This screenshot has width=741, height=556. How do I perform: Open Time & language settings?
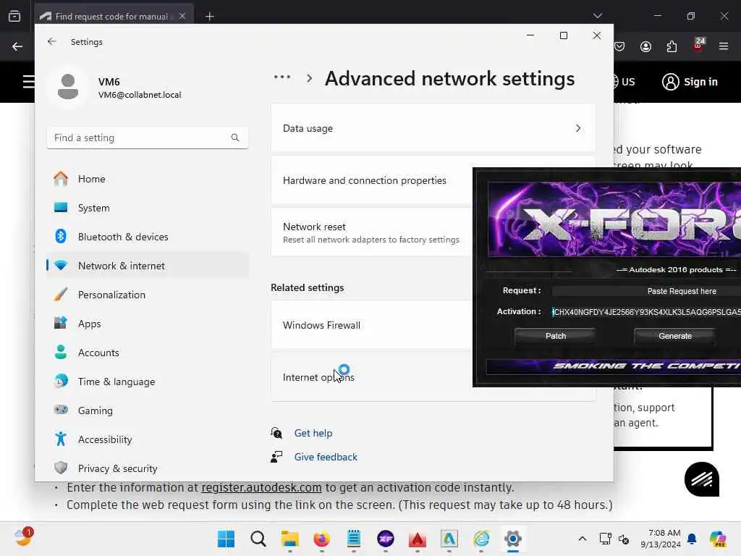click(x=148, y=381)
